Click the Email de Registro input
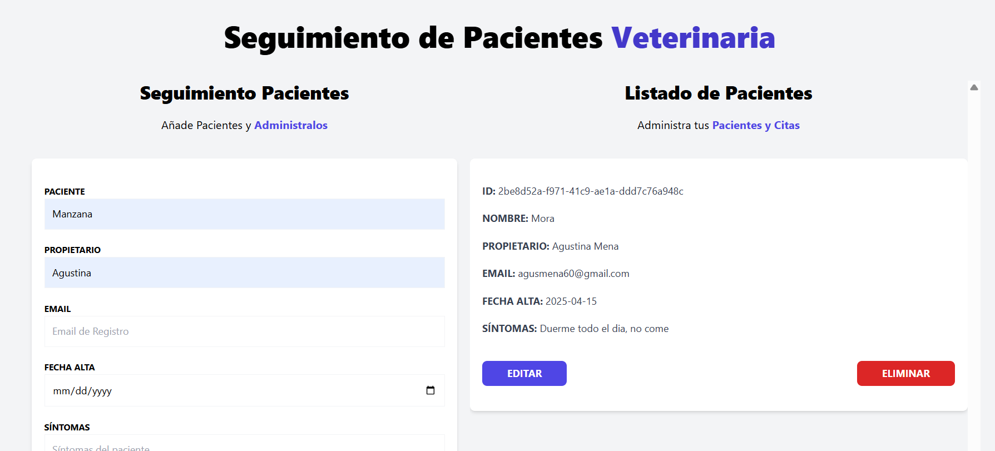Viewport: 995px width, 451px height. [244, 331]
